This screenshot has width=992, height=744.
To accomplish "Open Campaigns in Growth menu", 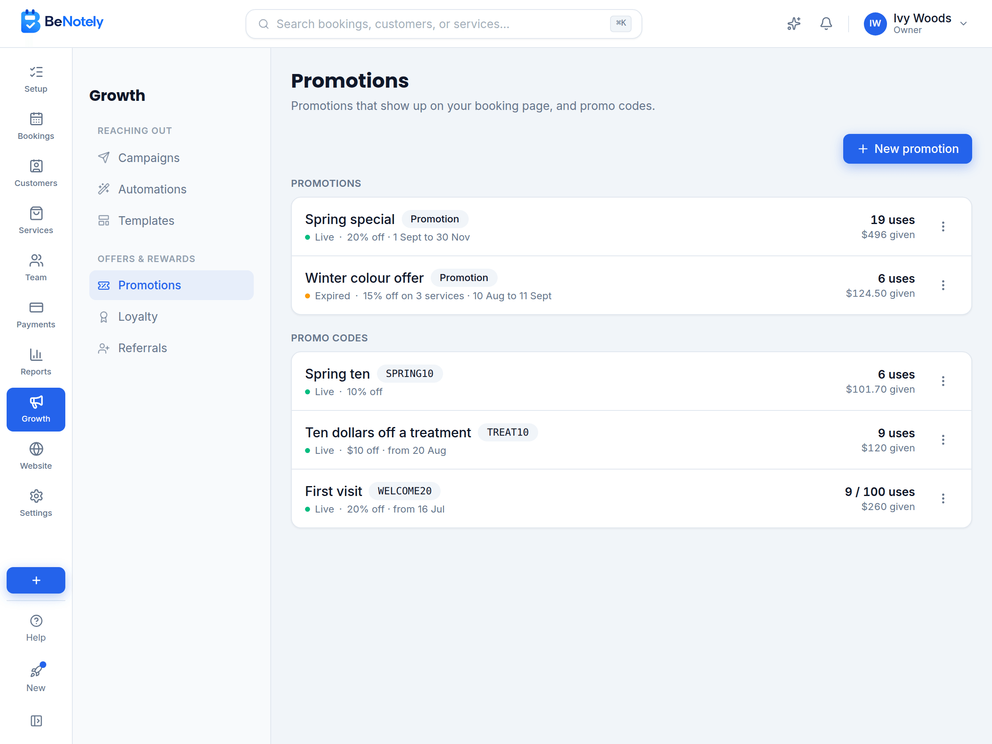I will tap(171, 158).
